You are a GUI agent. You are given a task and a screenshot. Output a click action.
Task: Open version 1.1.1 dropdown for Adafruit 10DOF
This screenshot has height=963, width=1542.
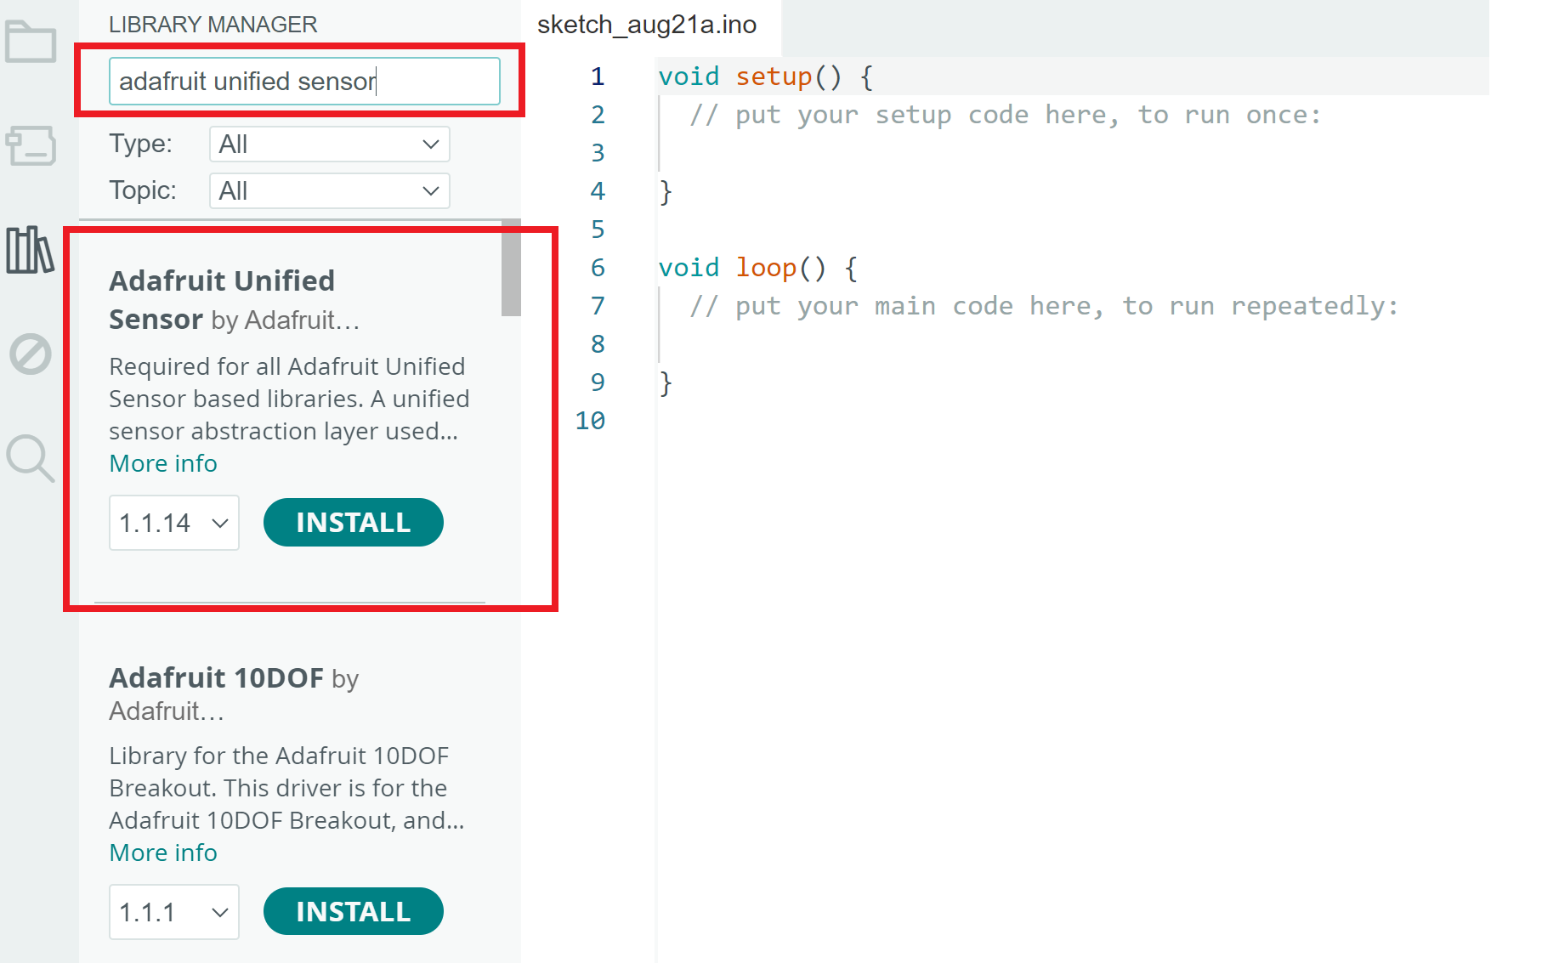pos(174,912)
